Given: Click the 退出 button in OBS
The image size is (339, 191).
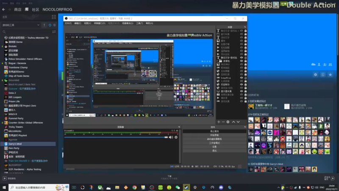Looking at the screenshot, I should click(214, 151).
